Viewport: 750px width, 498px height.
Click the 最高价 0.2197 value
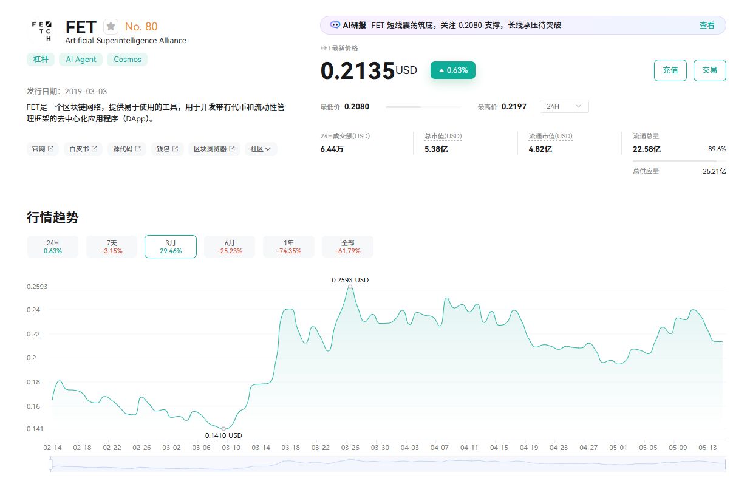(514, 106)
